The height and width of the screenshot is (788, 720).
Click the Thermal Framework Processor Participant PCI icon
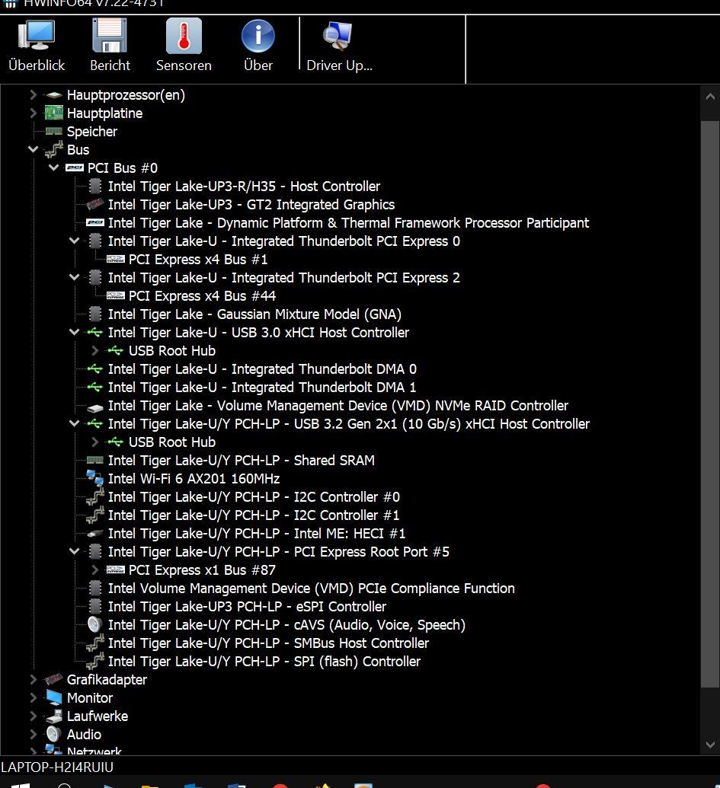(95, 222)
